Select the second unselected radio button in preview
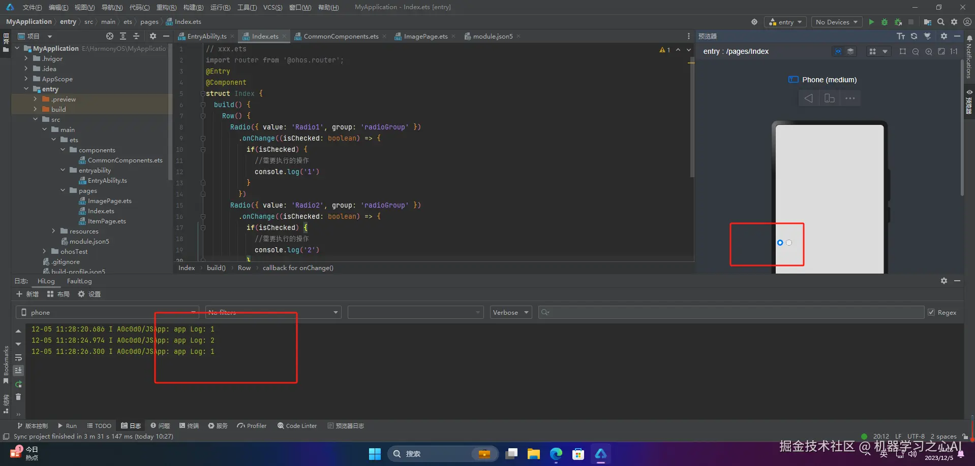 pyautogui.click(x=789, y=243)
